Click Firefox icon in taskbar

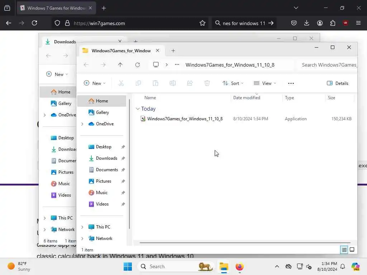point(239,266)
